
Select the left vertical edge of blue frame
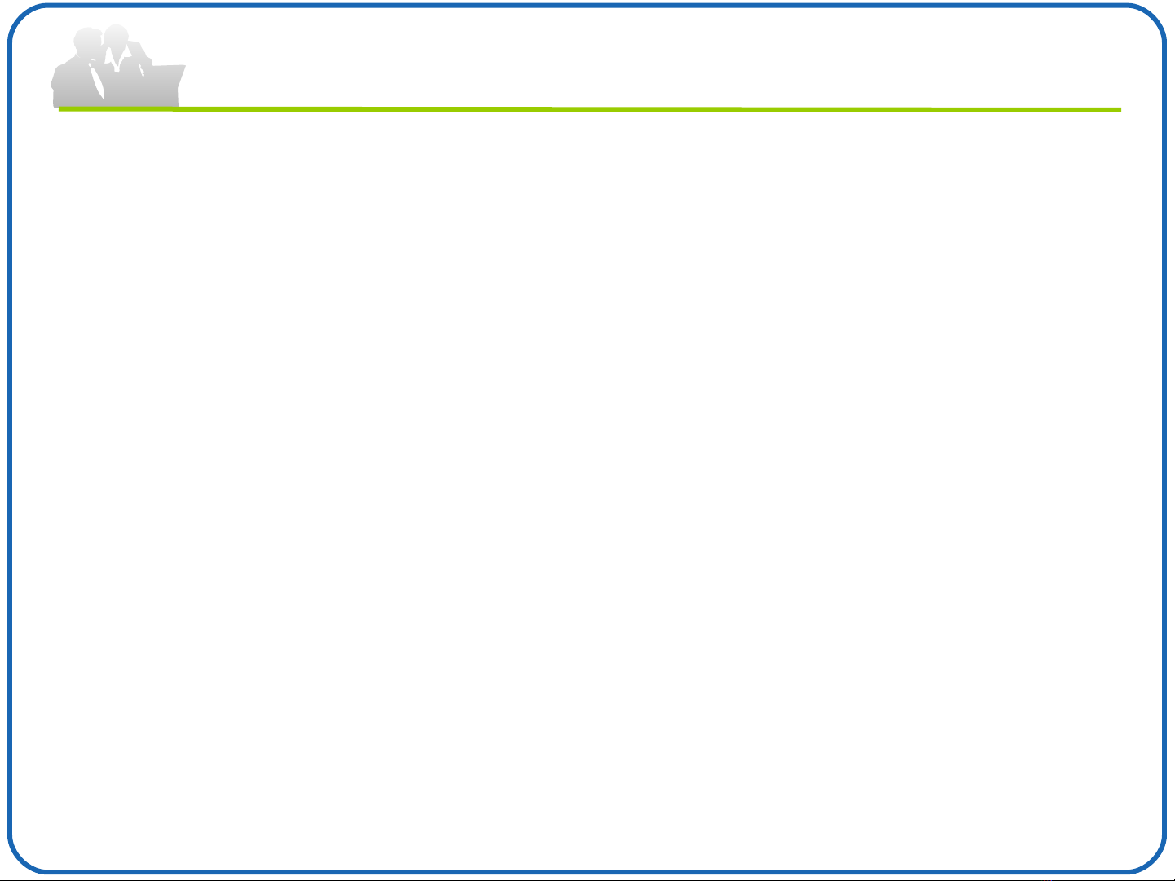(x=10, y=440)
